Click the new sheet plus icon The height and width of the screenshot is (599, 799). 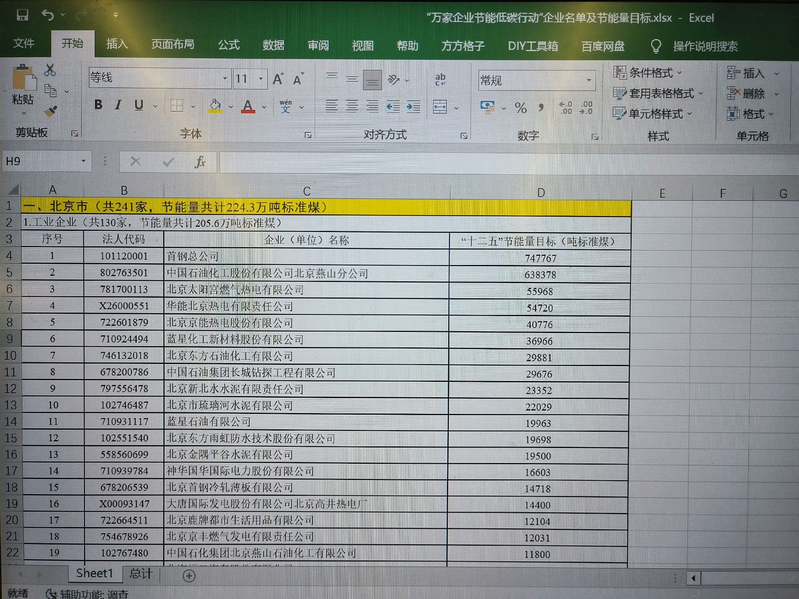click(x=189, y=576)
